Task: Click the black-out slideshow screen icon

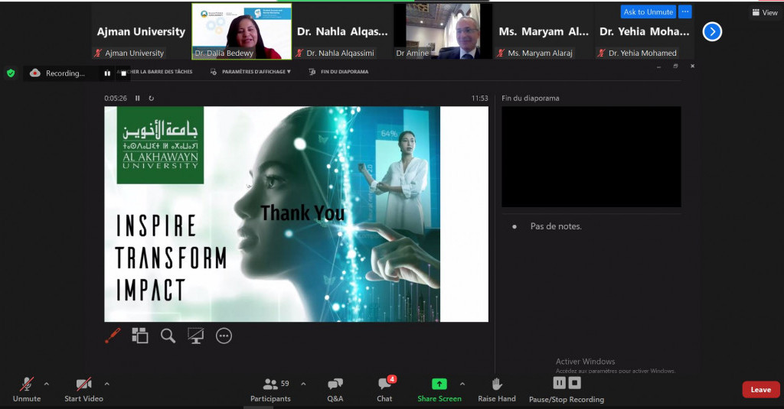Action: (196, 336)
